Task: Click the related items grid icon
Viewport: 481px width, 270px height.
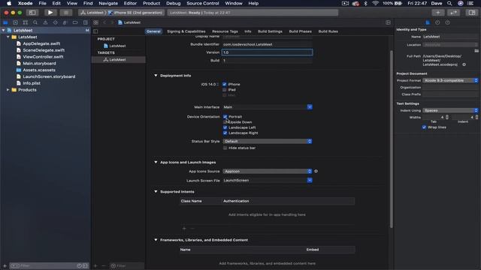Action: (96, 22)
